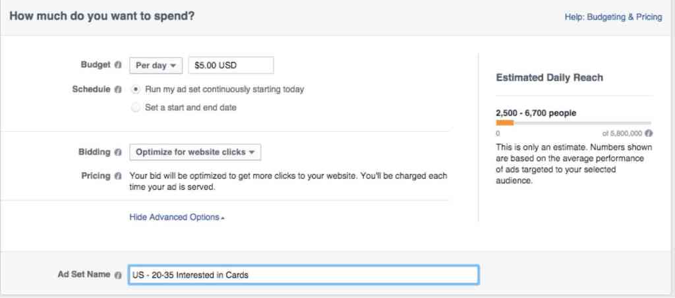Open the Per day budget dropdown
Screen dimensions: 675x298
pyautogui.click(x=156, y=65)
